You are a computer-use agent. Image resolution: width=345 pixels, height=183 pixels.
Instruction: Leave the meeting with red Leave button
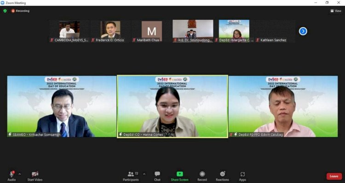pos(334,176)
